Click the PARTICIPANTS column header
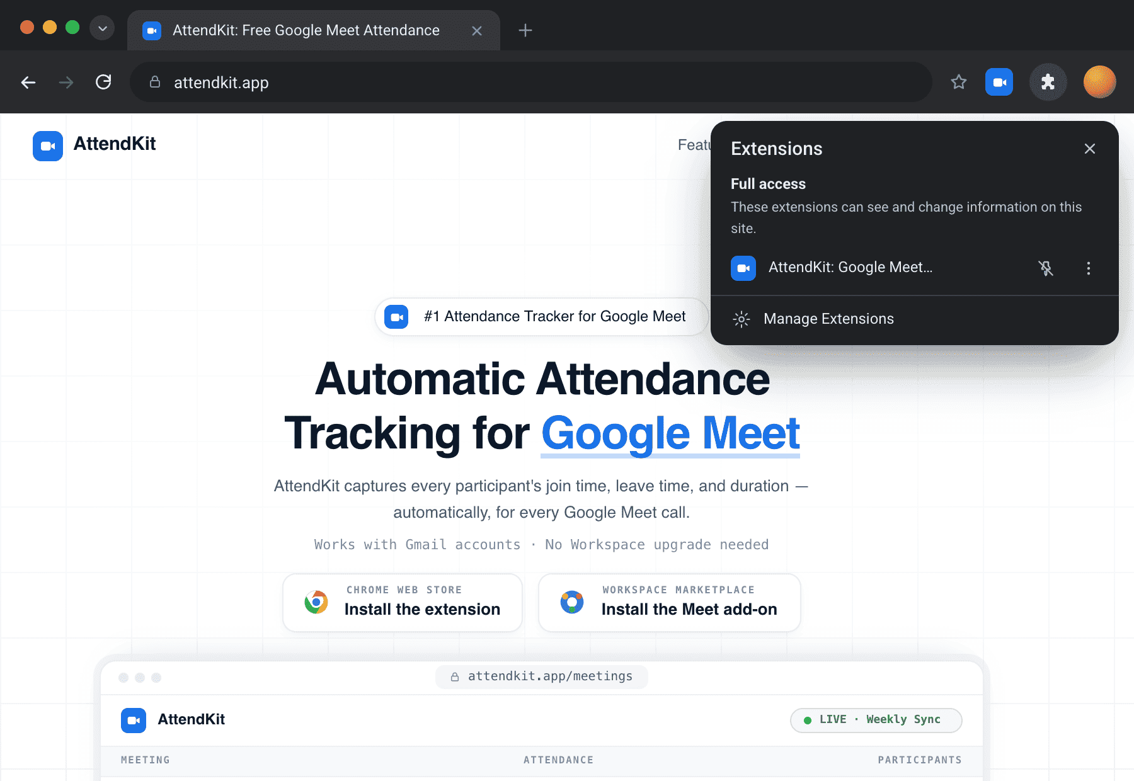 pyautogui.click(x=920, y=760)
